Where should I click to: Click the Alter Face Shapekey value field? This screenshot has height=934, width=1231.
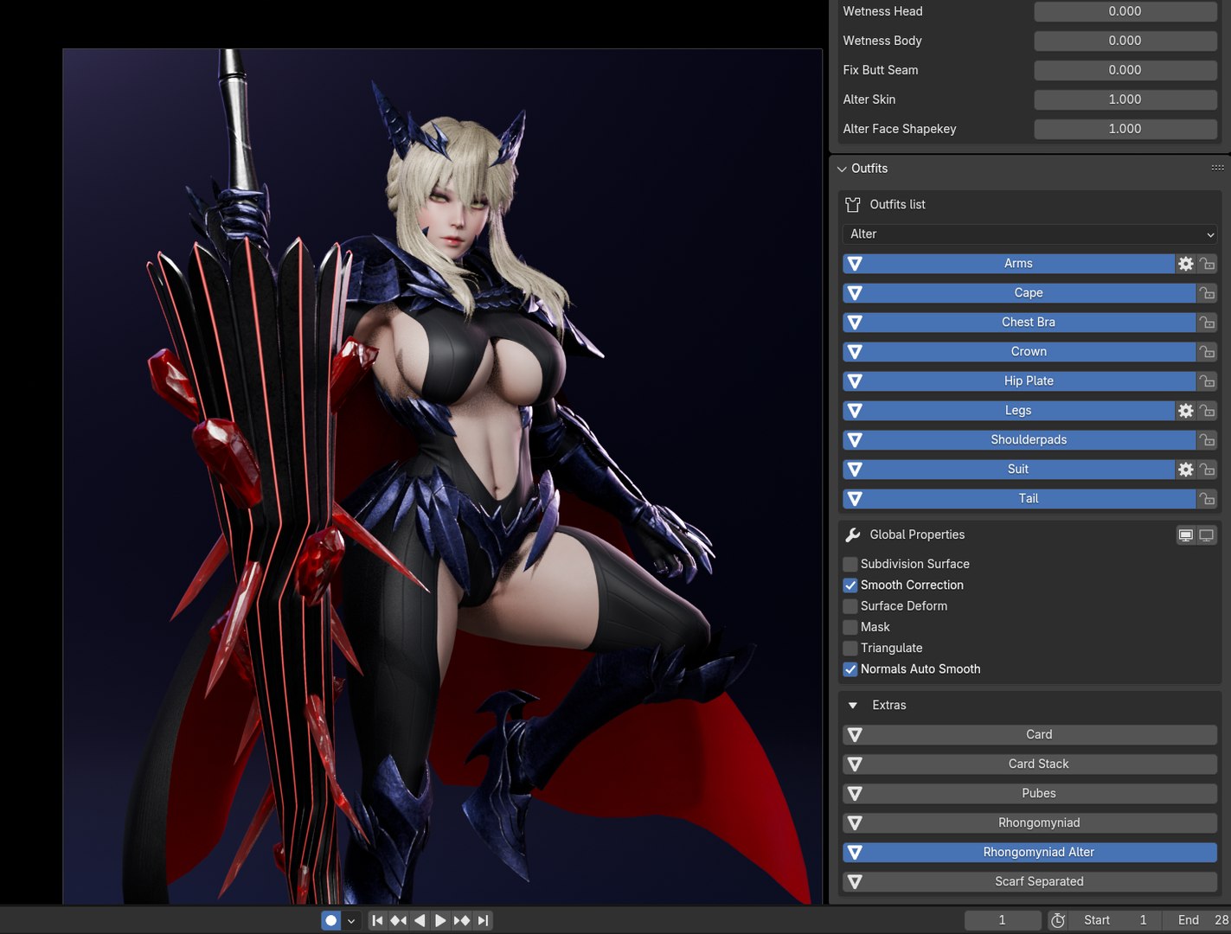point(1125,129)
